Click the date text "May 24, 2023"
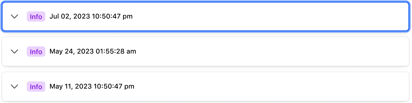The image size is (412, 103). coord(71,51)
